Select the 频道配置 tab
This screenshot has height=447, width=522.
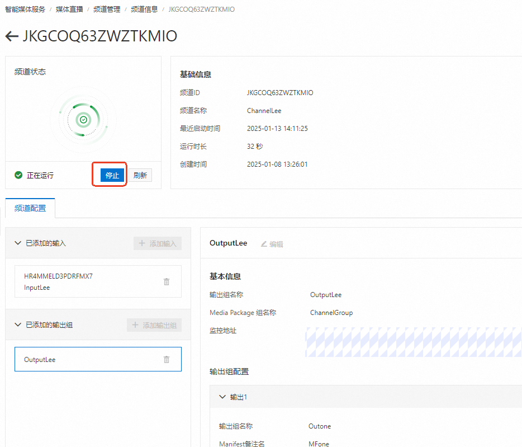click(x=30, y=208)
